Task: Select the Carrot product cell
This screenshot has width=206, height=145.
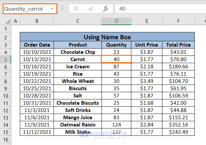Action: 78,59
